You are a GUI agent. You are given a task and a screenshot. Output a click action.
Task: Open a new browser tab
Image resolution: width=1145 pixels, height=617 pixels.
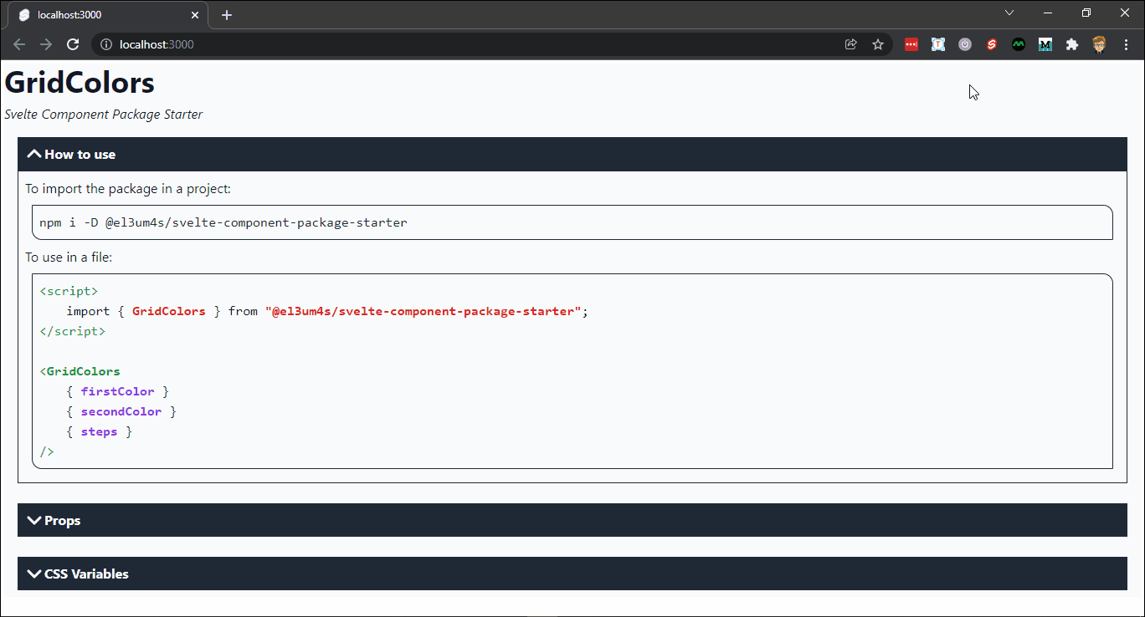pos(227,15)
